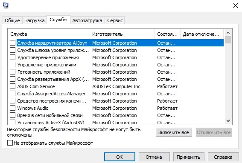Select the Служба маршрутизатора AllJoyn row text
The image size is (242, 163).
pyautogui.click(x=52, y=43)
